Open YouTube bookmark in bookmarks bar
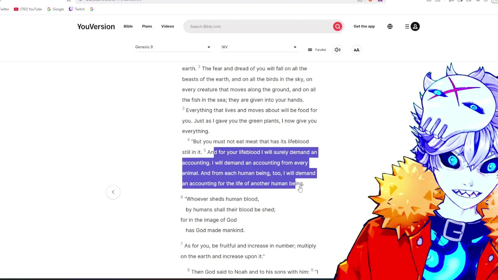The height and width of the screenshot is (280, 498). click(x=28, y=9)
